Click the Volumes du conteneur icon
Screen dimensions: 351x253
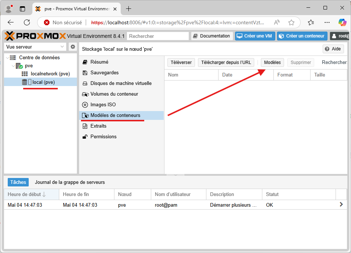[x=85, y=94]
